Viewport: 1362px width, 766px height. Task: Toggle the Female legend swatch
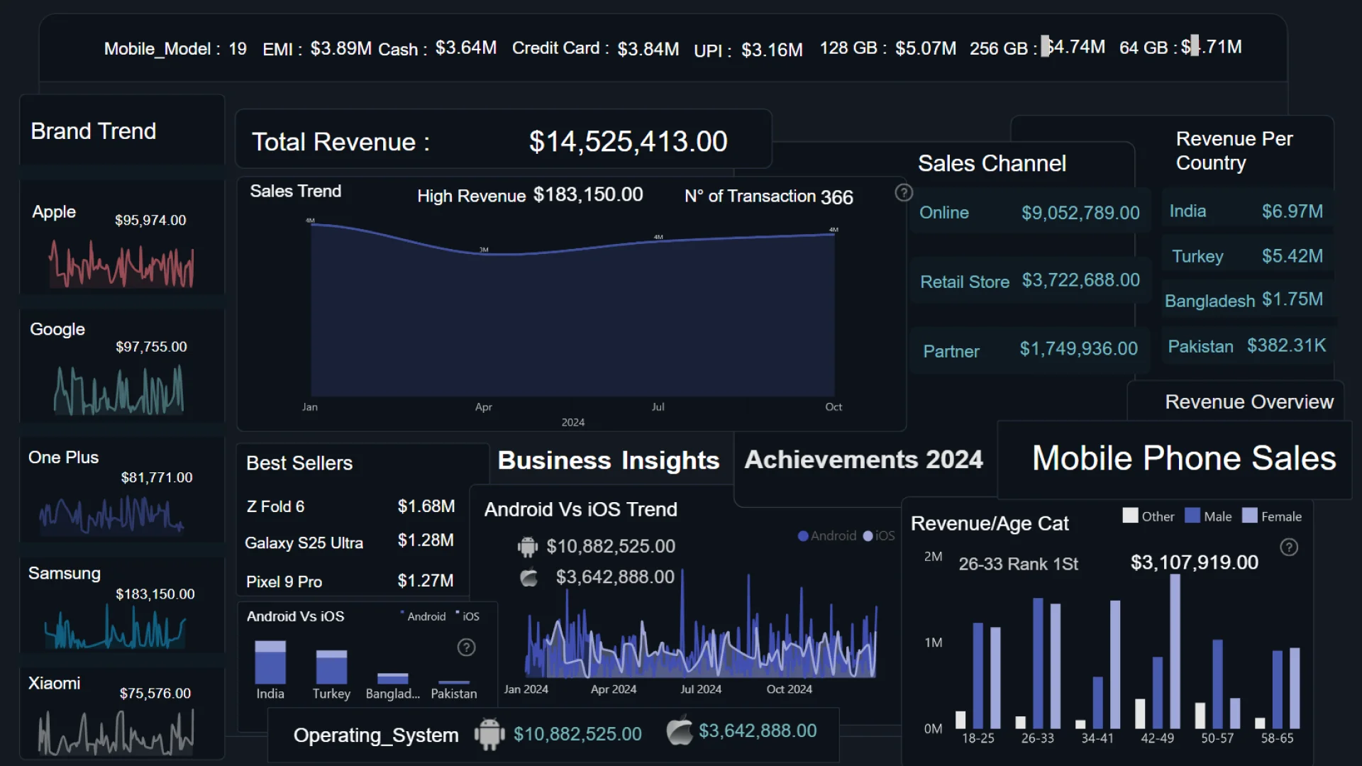[x=1250, y=516]
